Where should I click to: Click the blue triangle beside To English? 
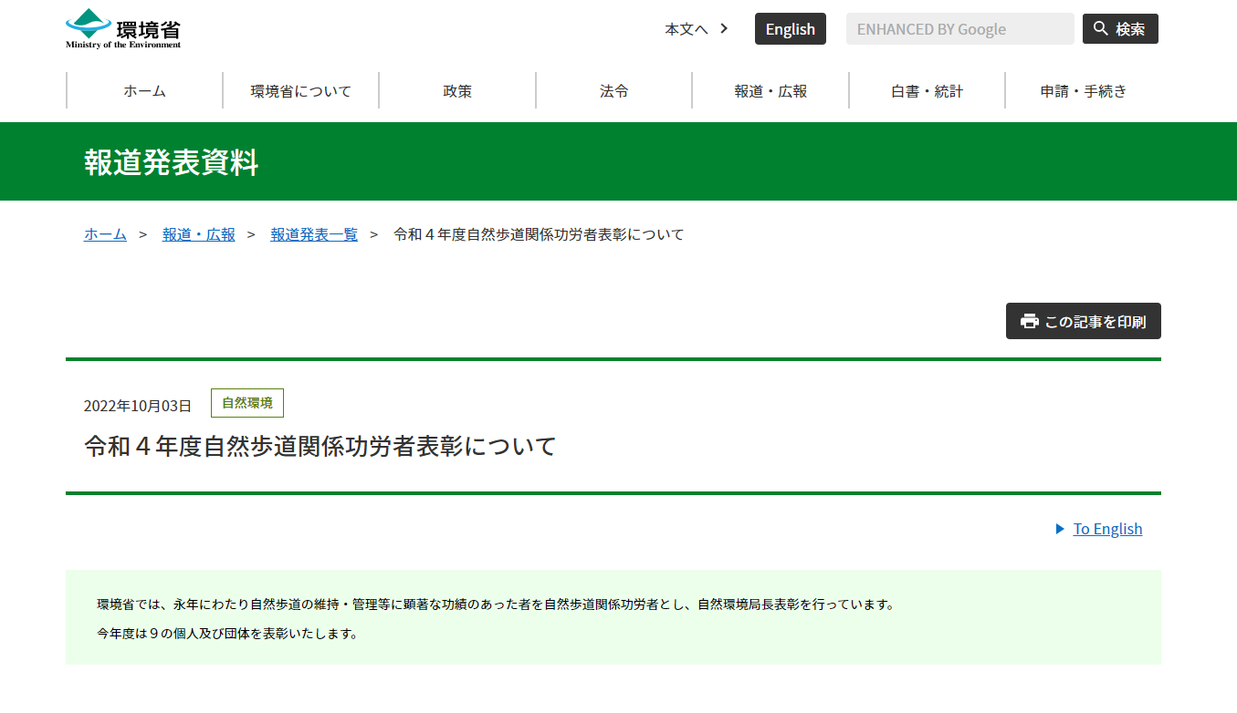click(x=1060, y=529)
